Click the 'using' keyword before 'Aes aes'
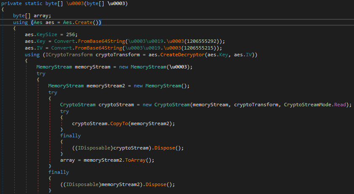Viewport: 354px width, 194px height. tap(20, 22)
